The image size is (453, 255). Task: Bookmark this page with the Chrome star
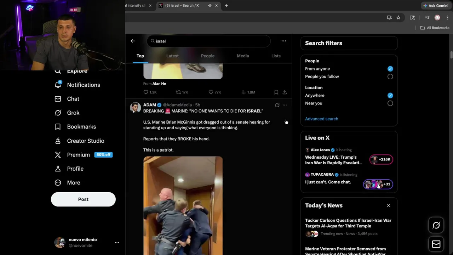tap(398, 17)
